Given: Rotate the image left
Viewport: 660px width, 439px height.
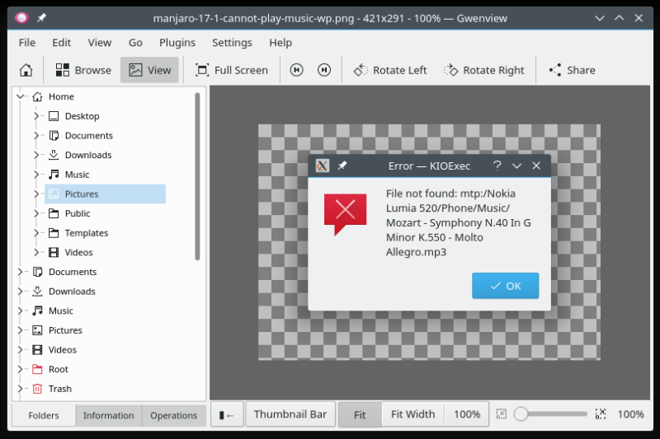Looking at the screenshot, I should pyautogui.click(x=390, y=70).
